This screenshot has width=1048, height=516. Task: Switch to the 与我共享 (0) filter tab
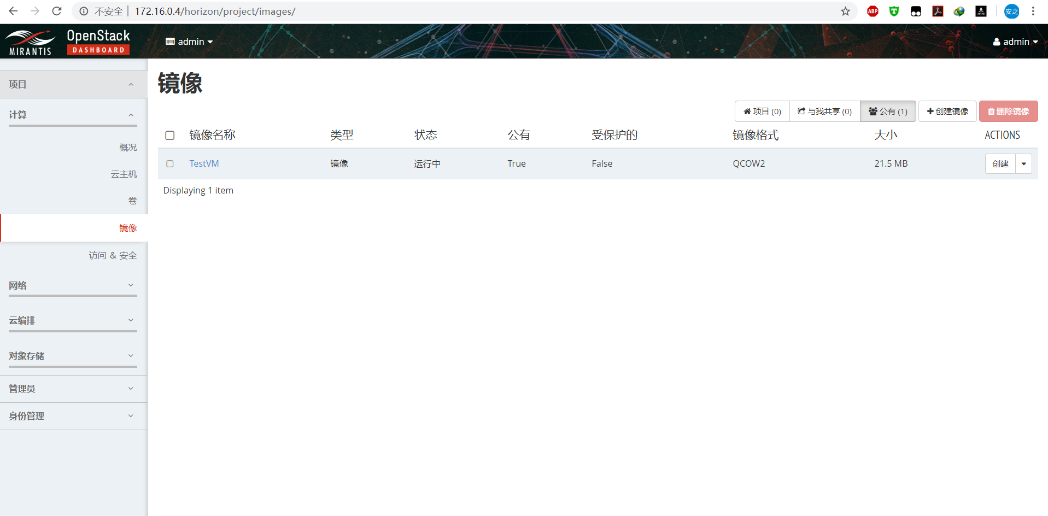824,111
